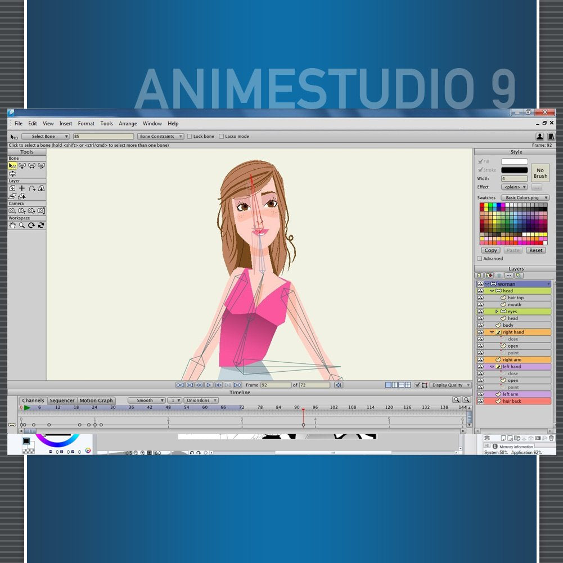Select the Set Origin layer tool
This screenshot has height=563, width=563.
[12, 188]
